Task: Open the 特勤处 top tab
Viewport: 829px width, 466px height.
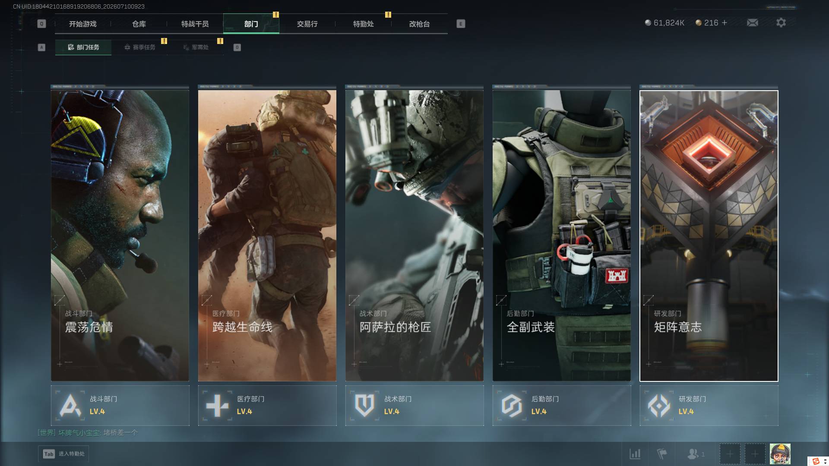Action: click(x=364, y=24)
